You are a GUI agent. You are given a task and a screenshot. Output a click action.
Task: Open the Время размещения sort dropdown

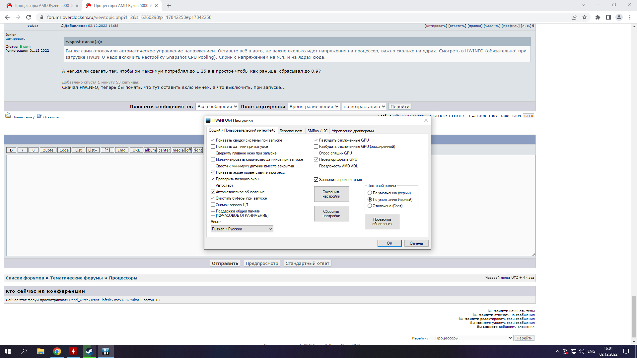point(314,106)
